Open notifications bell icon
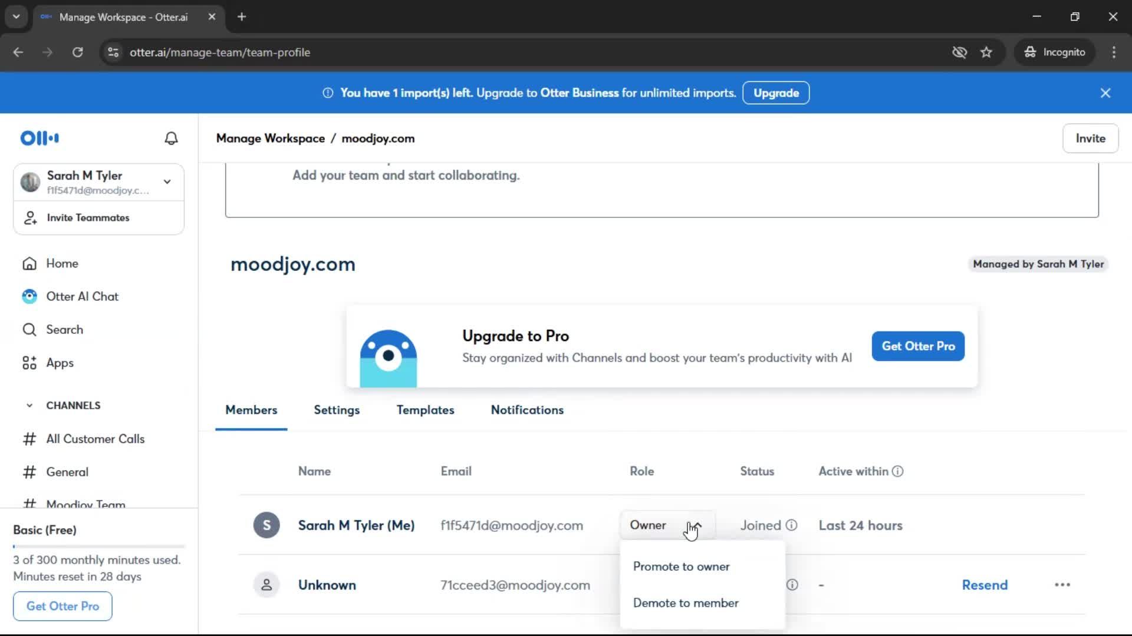 tap(171, 138)
